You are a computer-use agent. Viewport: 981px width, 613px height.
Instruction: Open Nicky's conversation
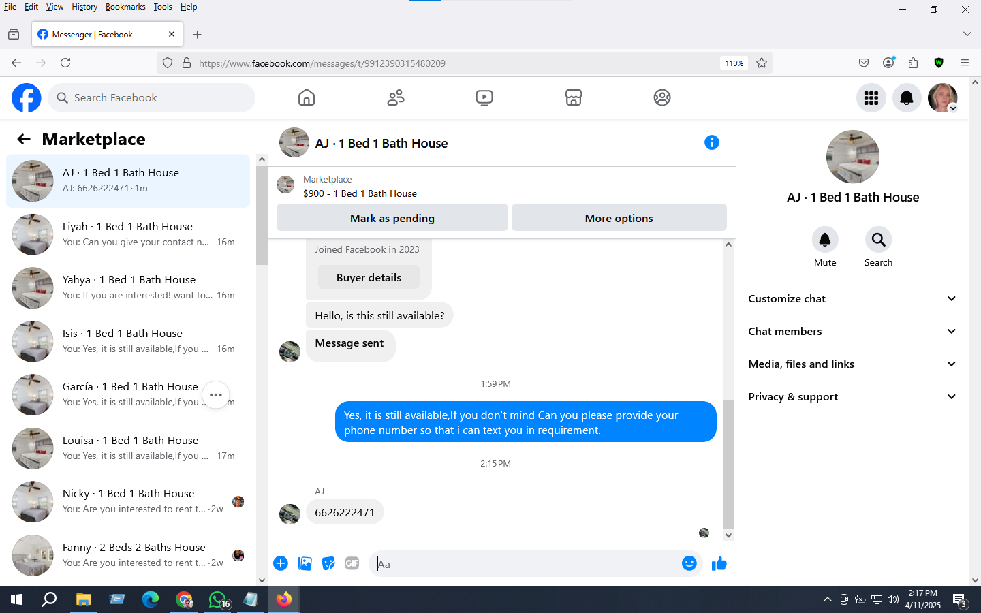(128, 501)
